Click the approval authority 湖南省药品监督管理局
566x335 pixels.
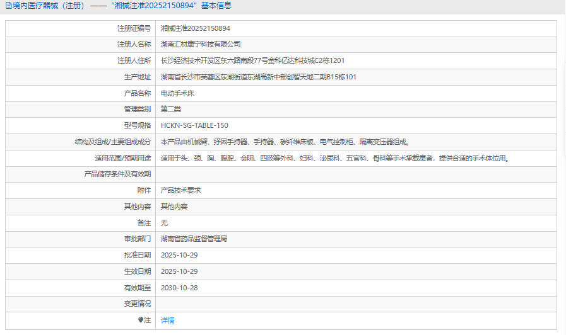tap(194, 239)
